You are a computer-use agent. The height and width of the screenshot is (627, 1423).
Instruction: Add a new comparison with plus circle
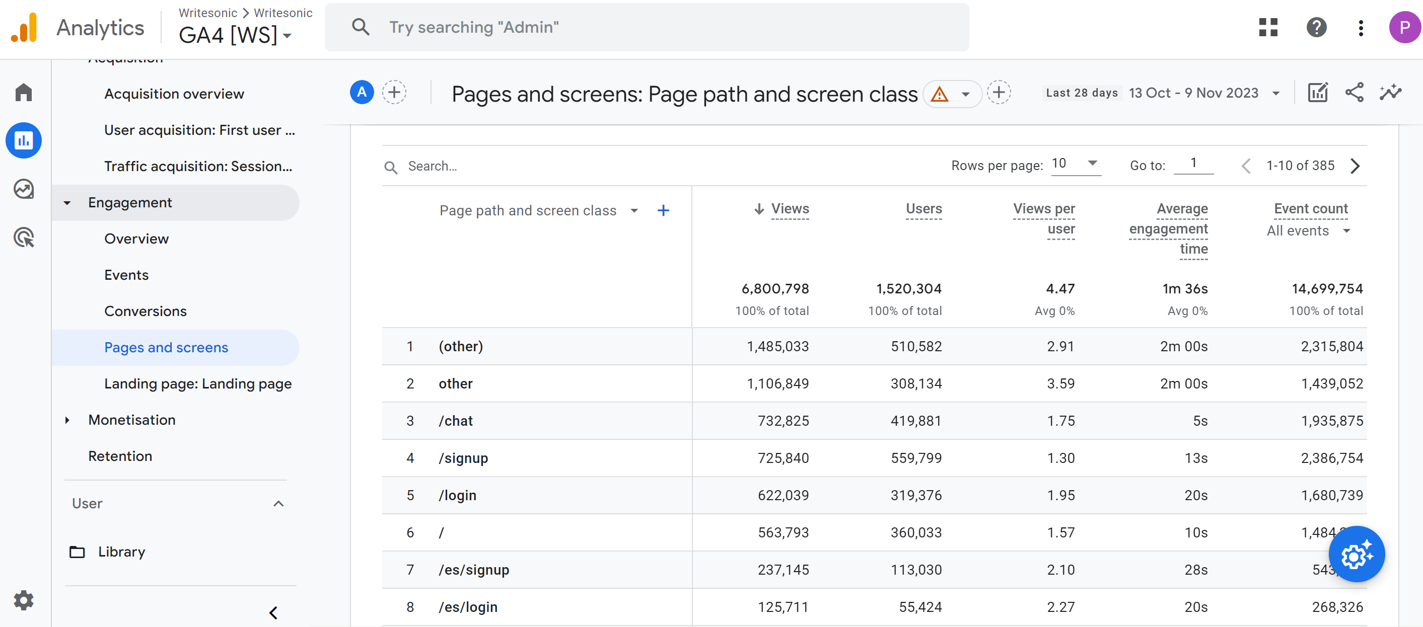click(x=394, y=92)
